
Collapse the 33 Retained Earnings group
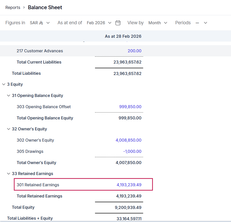tap(9, 174)
